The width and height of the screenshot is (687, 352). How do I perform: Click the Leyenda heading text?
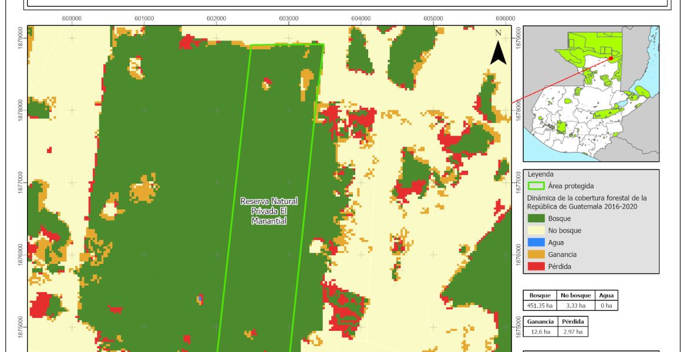[x=541, y=174]
